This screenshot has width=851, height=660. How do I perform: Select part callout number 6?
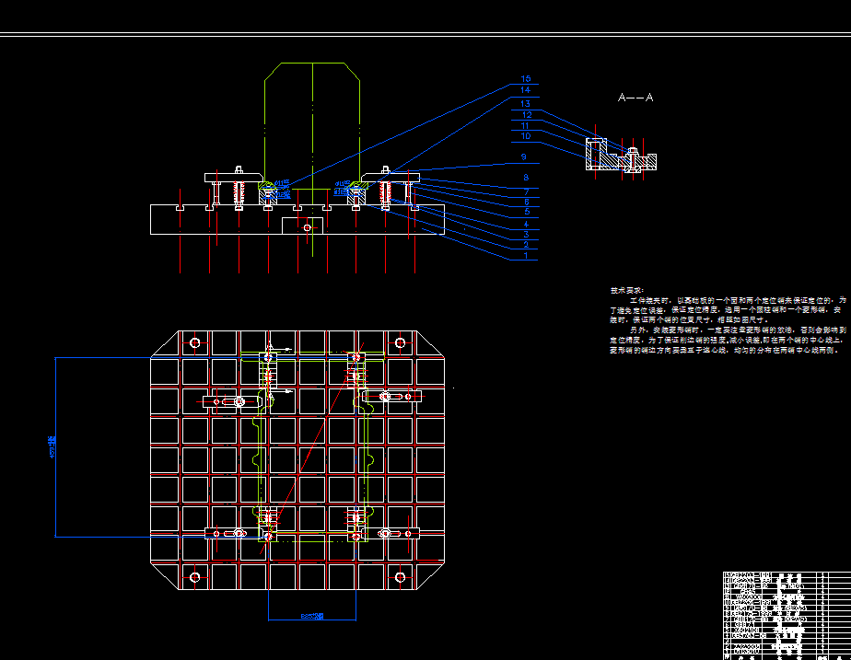pyautogui.click(x=527, y=202)
